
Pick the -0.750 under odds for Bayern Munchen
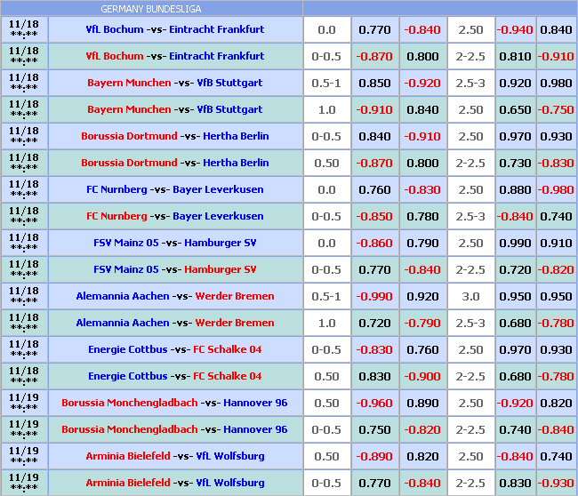pos(556,109)
